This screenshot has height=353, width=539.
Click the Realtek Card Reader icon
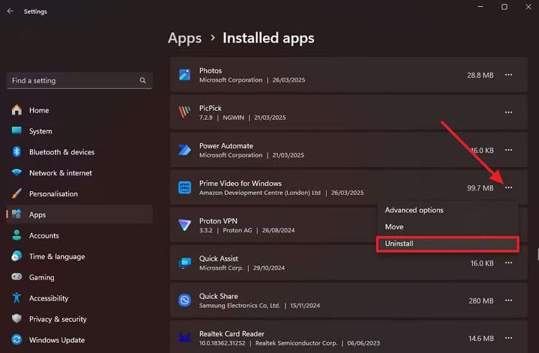point(185,338)
